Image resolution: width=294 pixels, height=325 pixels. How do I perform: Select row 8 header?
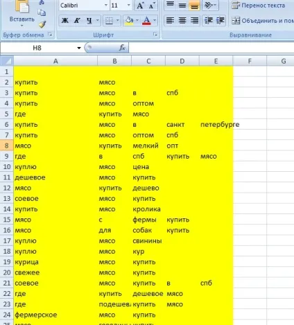coord(7,146)
